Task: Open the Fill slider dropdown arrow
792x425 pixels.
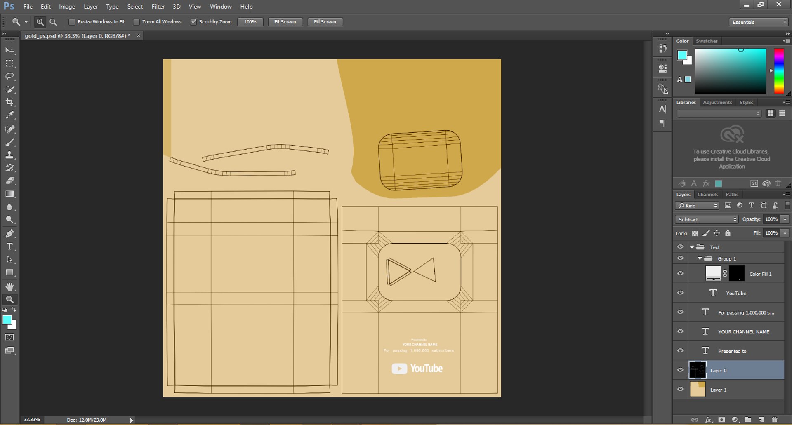Action: [785, 233]
